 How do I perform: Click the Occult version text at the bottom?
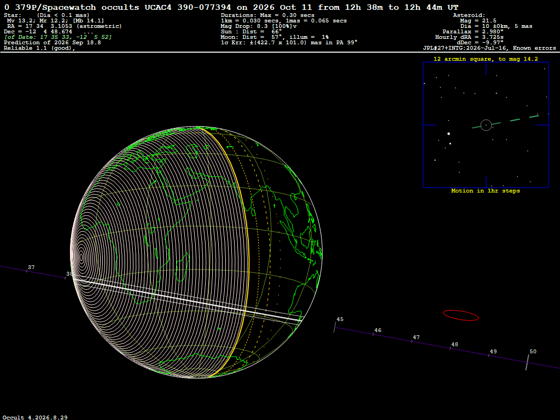[x=35, y=417]
